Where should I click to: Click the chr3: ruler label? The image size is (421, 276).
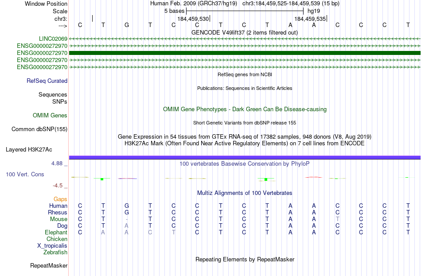pos(61,19)
